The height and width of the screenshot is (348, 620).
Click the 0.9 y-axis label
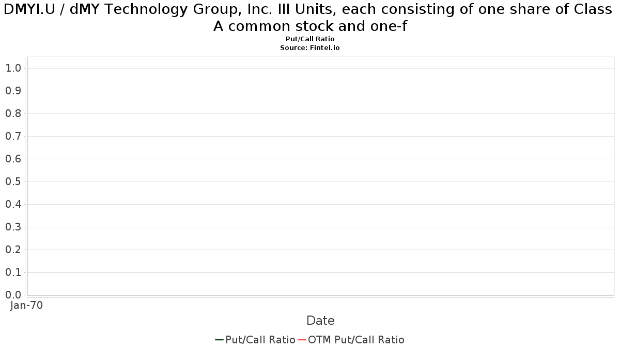coord(13,91)
